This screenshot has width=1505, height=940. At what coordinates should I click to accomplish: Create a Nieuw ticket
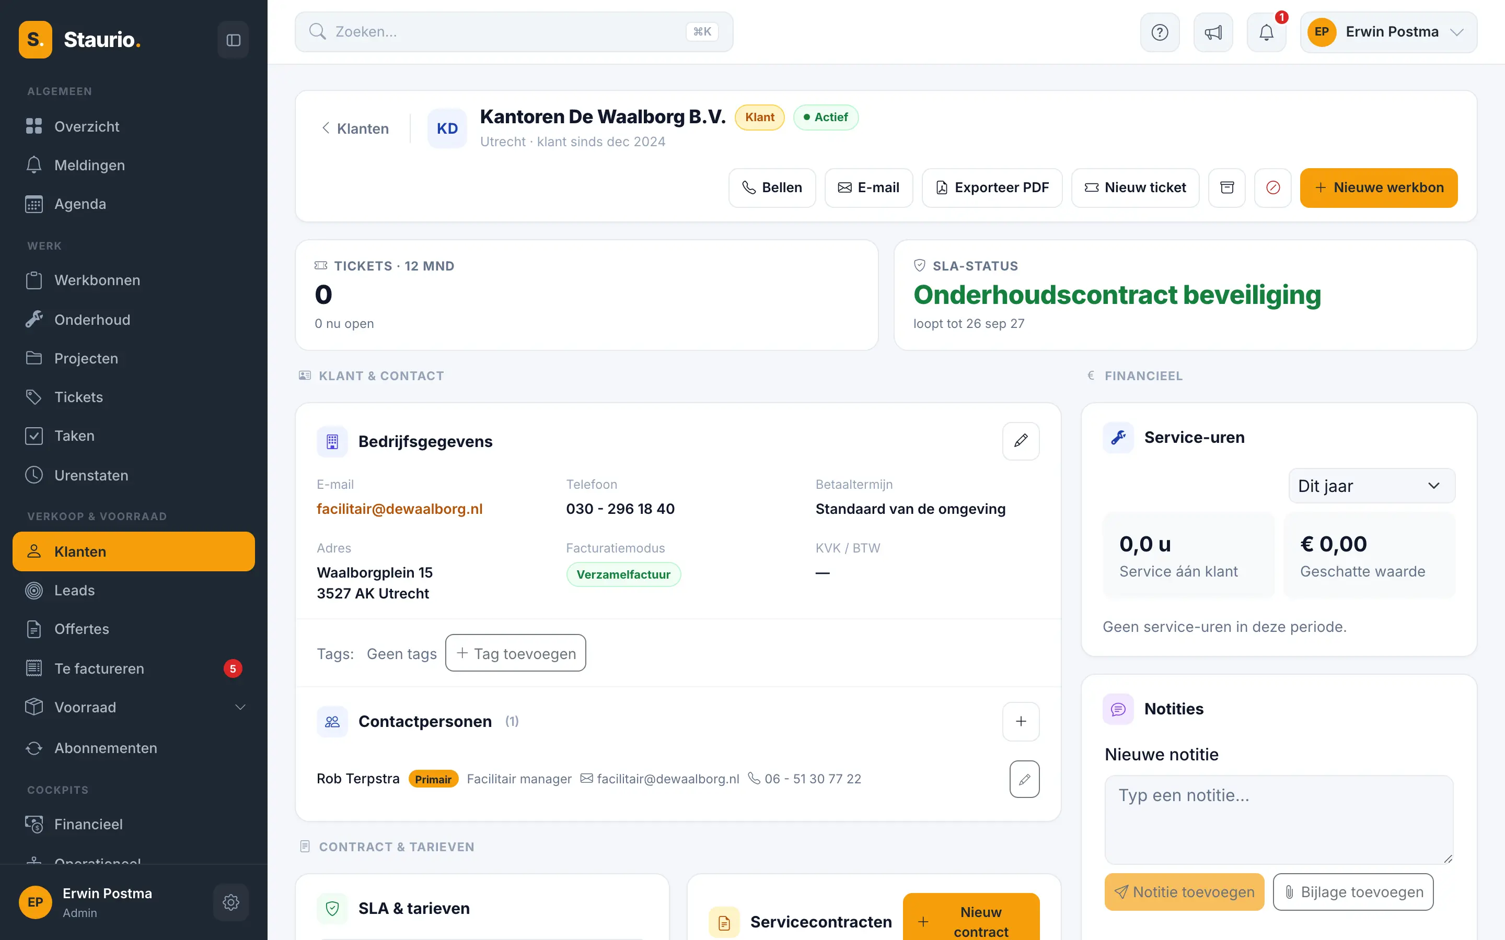coord(1135,188)
